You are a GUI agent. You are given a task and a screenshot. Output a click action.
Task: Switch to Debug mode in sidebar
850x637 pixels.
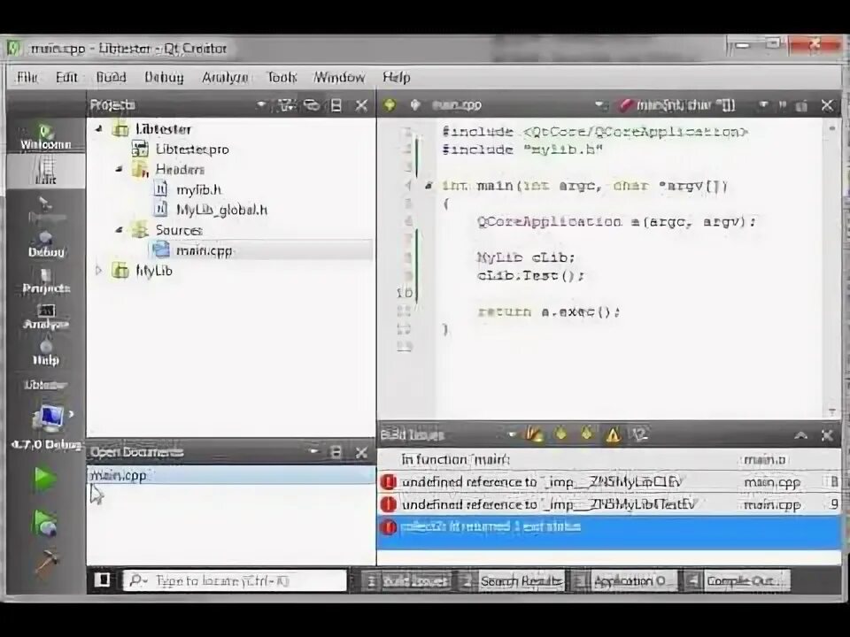(45, 244)
